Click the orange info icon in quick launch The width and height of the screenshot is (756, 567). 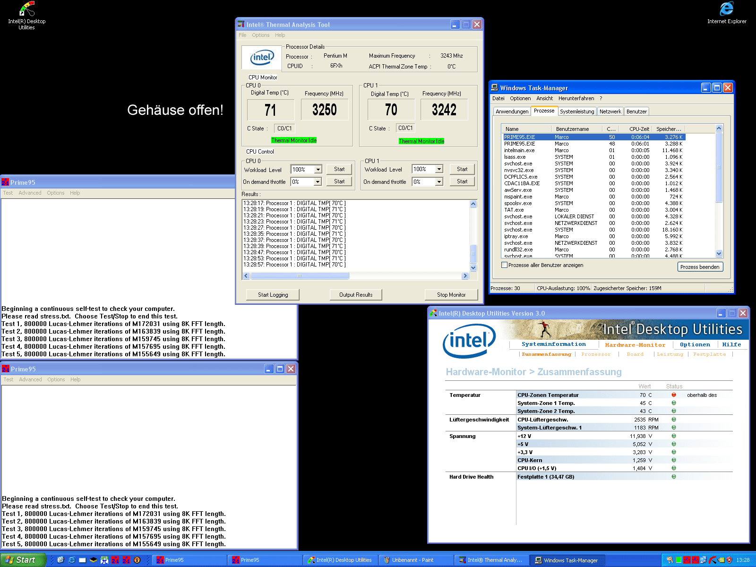(137, 560)
